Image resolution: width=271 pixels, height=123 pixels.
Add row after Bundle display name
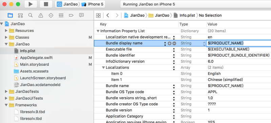(x=169, y=43)
